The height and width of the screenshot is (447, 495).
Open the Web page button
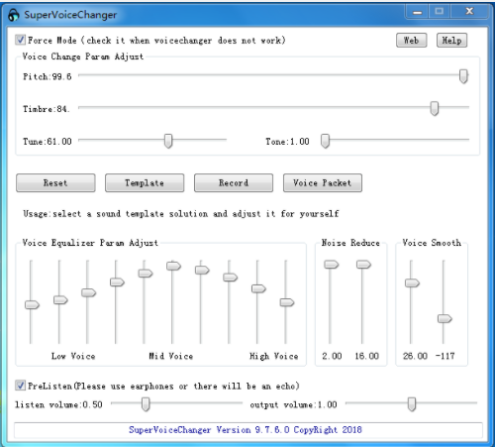(x=411, y=41)
